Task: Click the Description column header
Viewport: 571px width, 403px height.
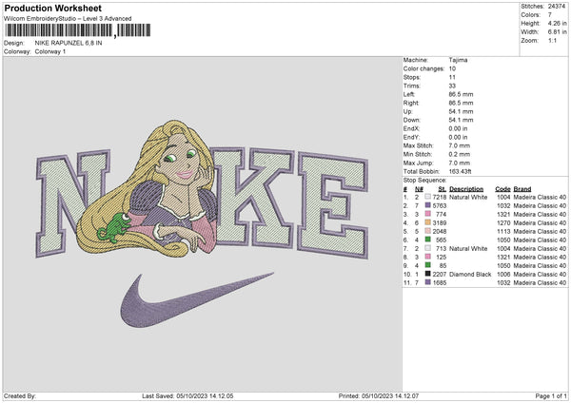Action: (x=466, y=189)
